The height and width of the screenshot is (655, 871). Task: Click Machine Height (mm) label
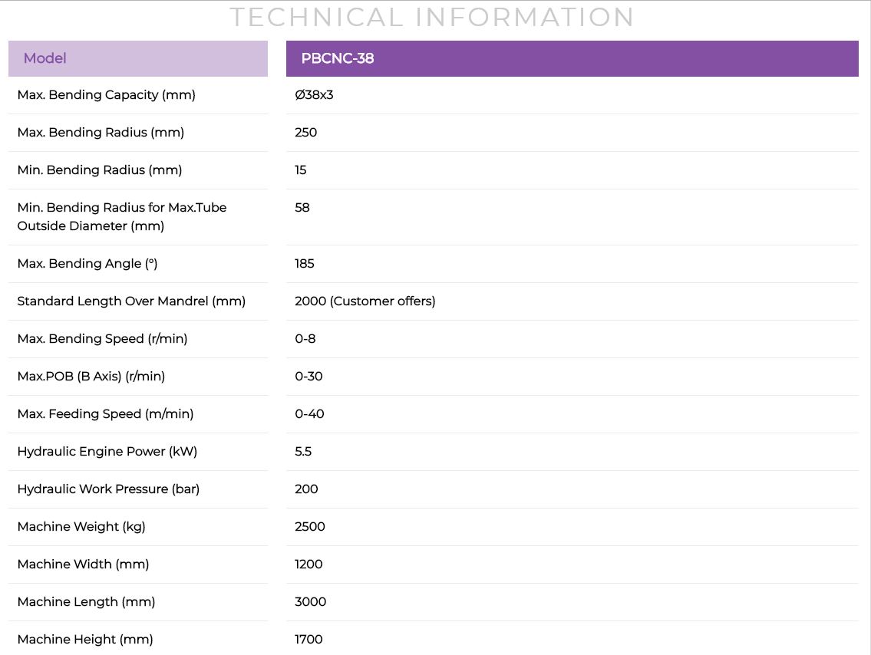coord(85,640)
